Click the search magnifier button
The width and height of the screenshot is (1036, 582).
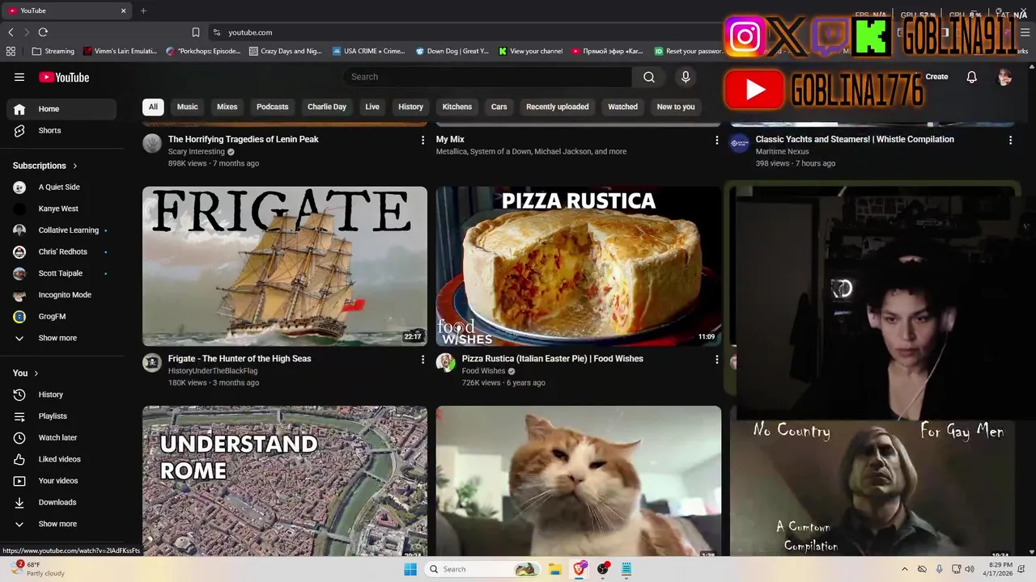[x=649, y=77]
